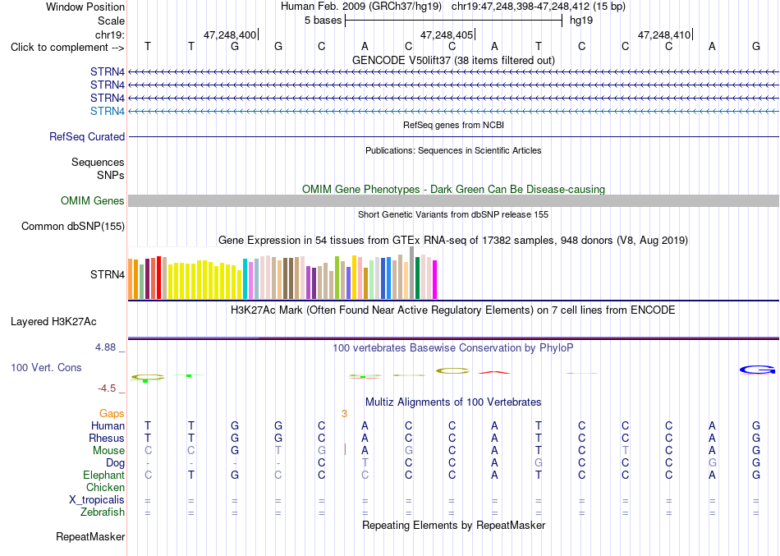Screen dimensions: 780x556
Task: Click the 47,248,410 position label
Action: point(664,34)
